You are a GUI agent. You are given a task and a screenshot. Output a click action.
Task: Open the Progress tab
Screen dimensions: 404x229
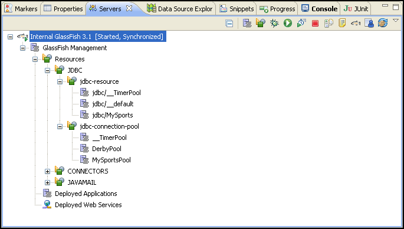[277, 9]
